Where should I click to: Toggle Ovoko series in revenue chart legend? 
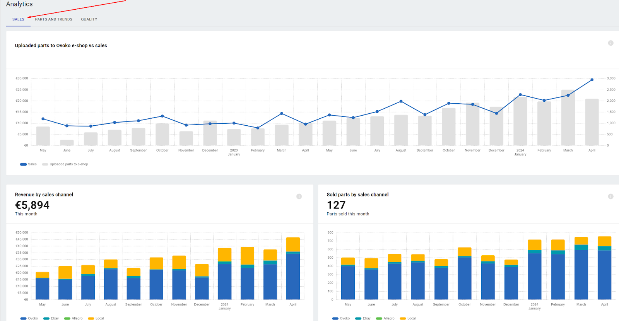click(29, 318)
